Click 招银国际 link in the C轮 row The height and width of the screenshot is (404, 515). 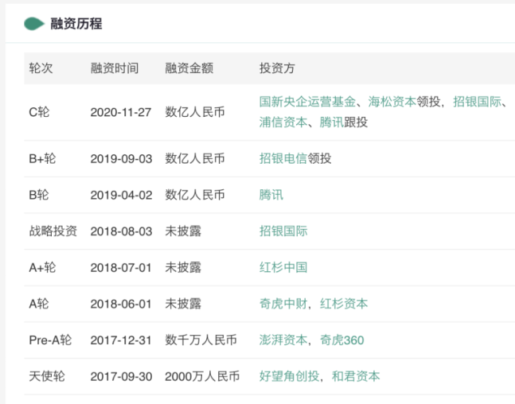478,102
